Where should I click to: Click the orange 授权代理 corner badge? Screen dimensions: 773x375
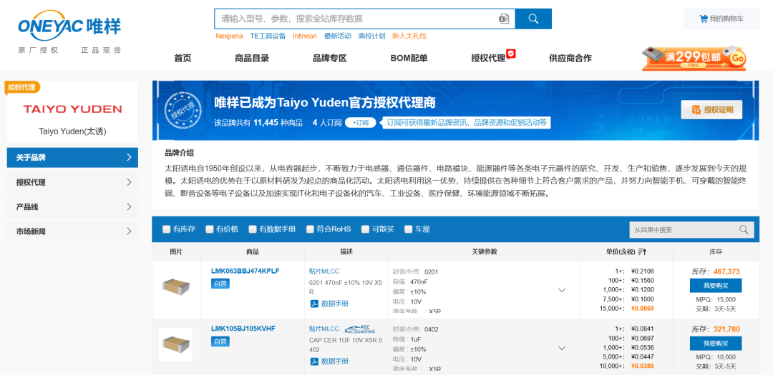point(22,87)
